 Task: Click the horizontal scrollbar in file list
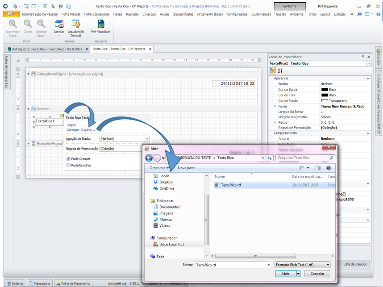(x=255, y=256)
